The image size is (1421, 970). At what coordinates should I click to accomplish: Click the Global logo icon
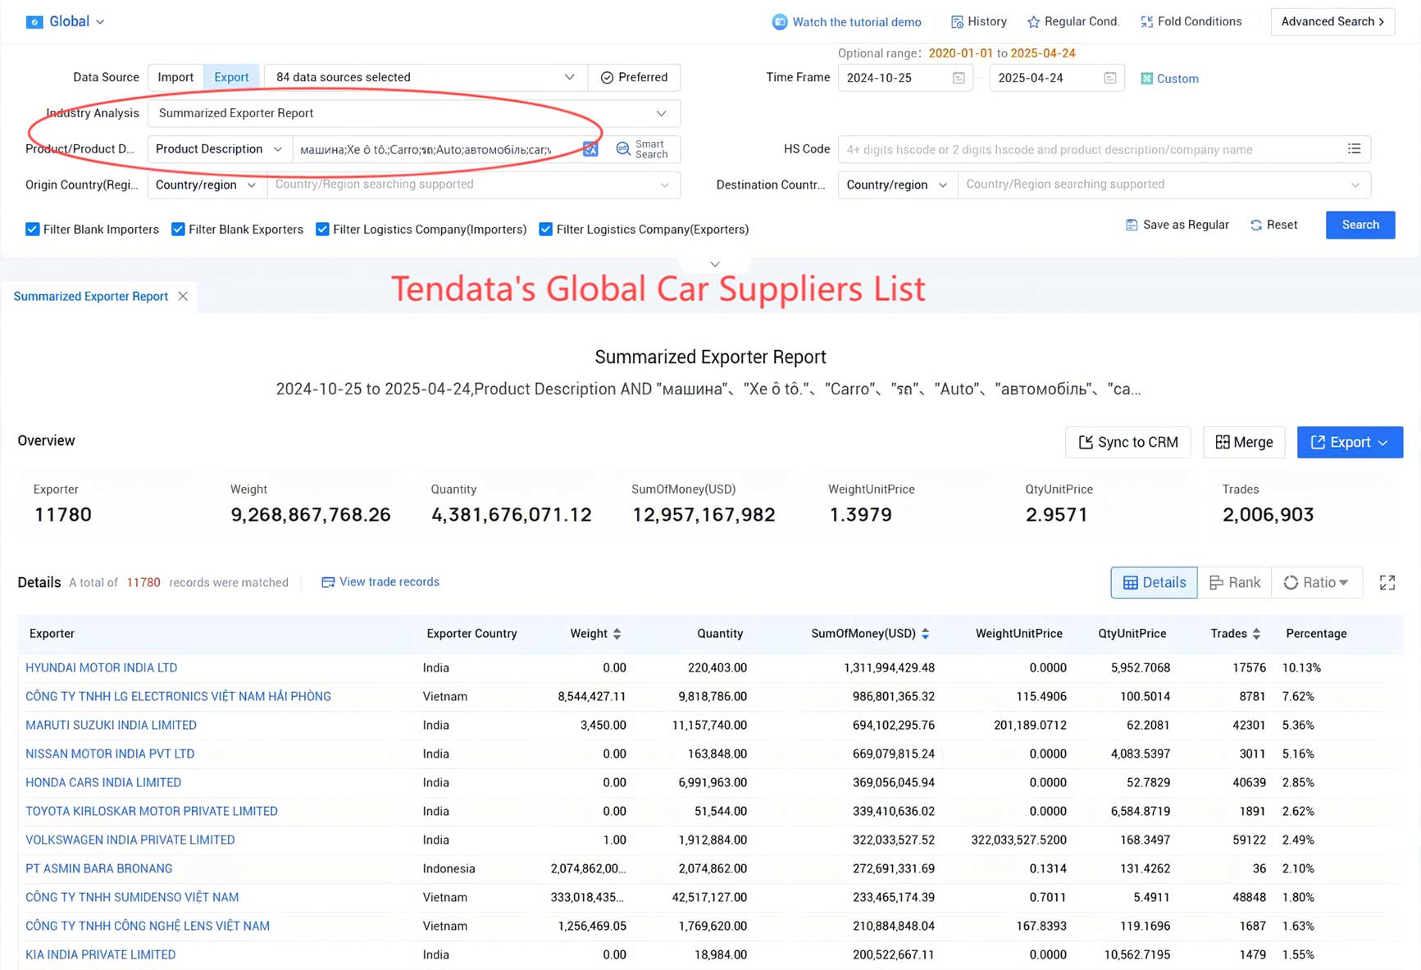(34, 22)
